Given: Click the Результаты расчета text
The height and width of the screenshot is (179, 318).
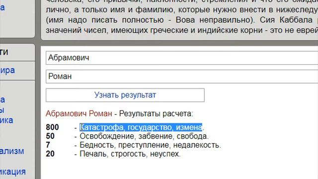Looking at the screenshot, I should pos(156,114).
